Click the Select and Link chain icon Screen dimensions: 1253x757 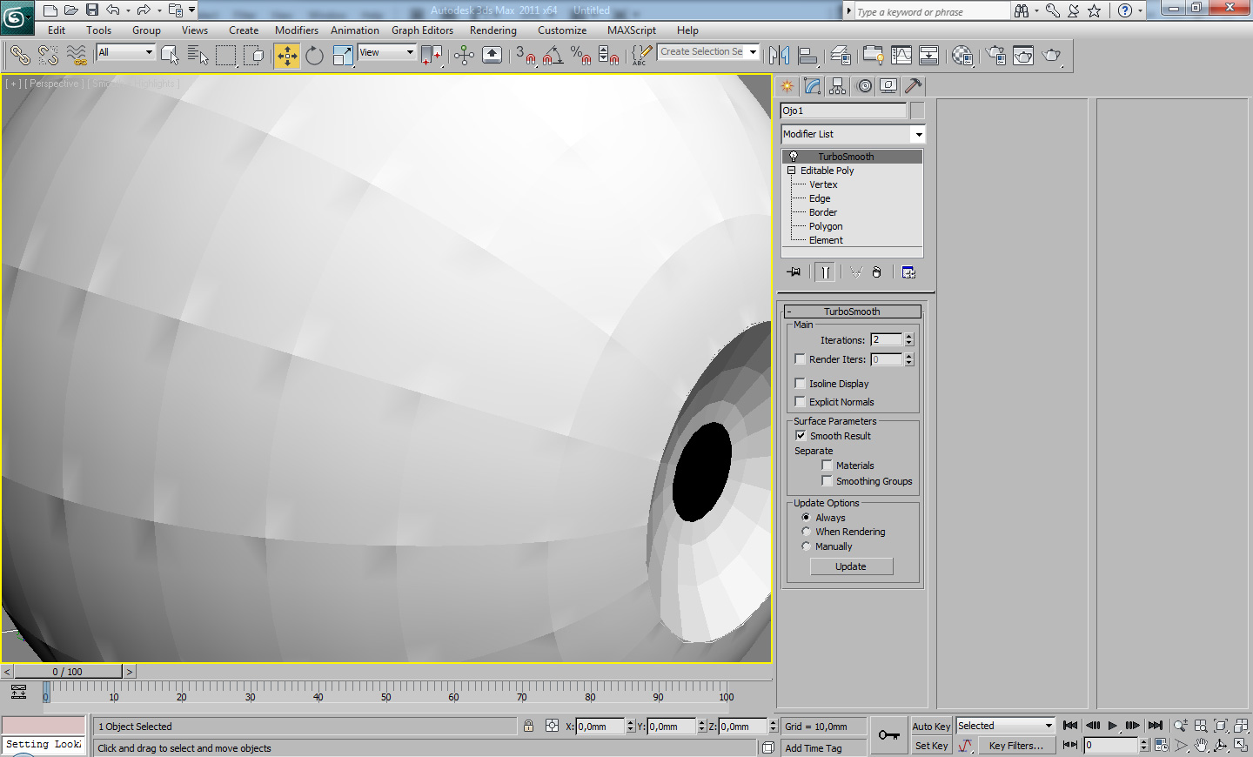click(19, 56)
